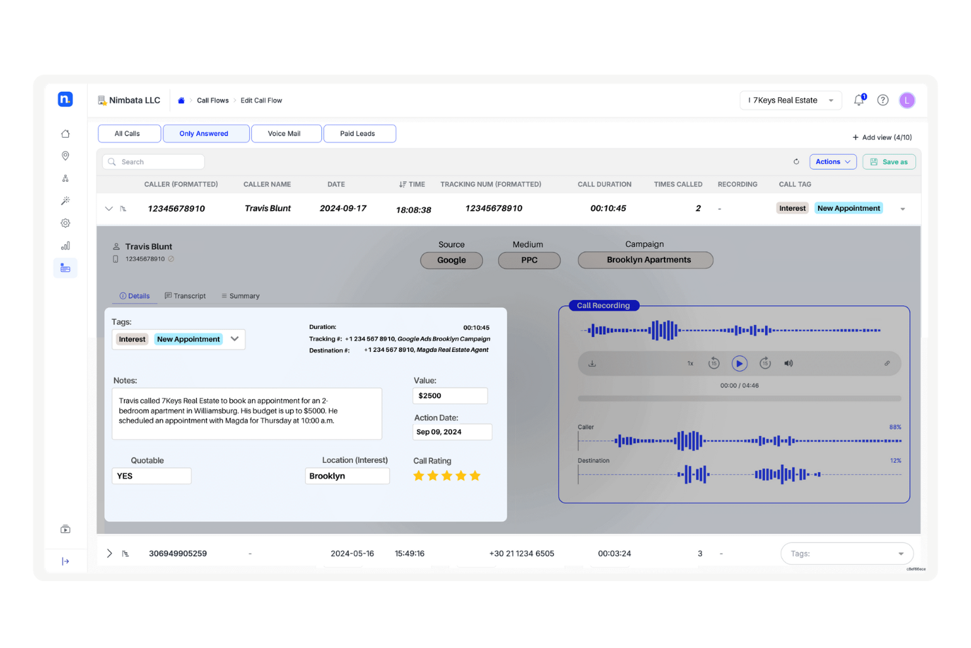The height and width of the screenshot is (648, 971).
Task: Select the Voice Mail view
Action: [x=286, y=133]
